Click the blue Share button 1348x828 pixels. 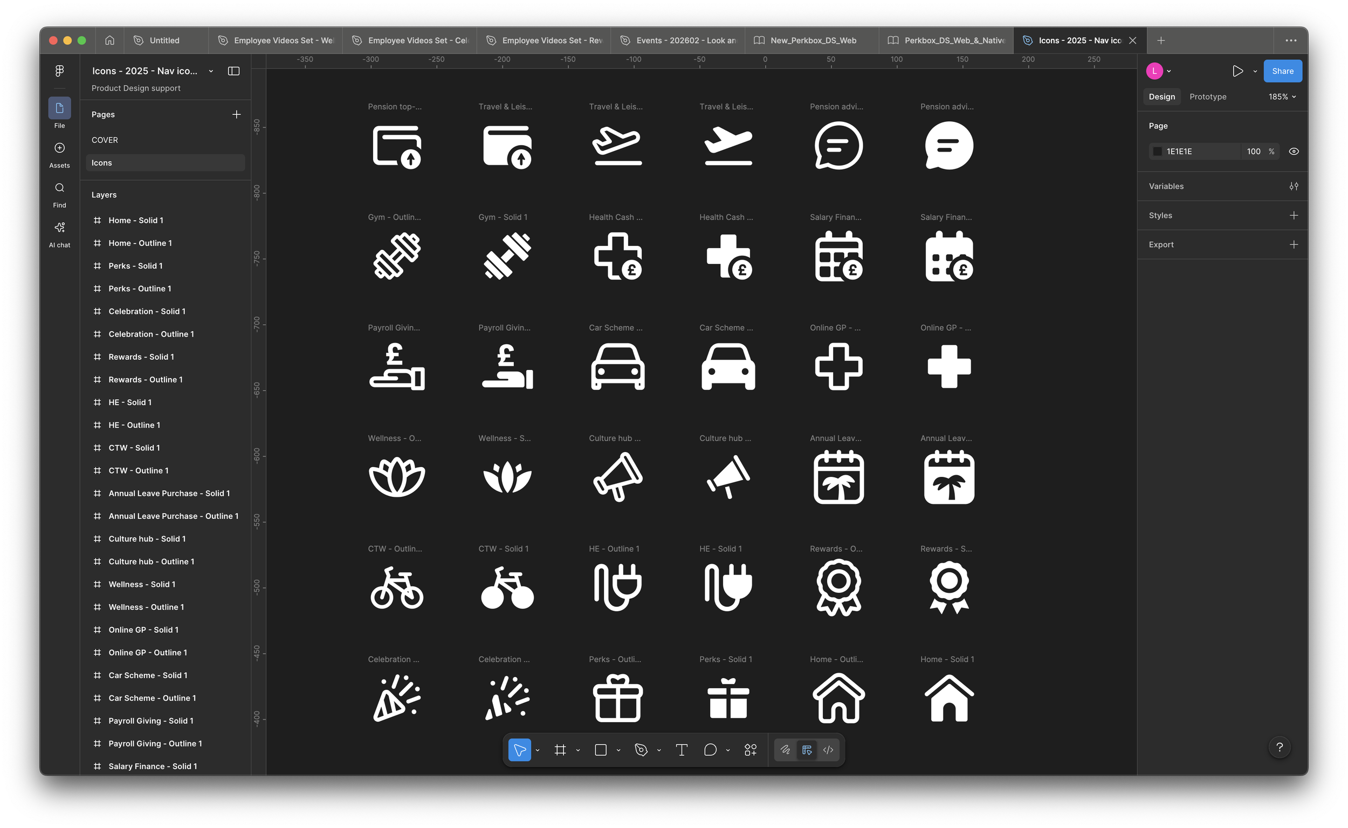[1282, 71]
